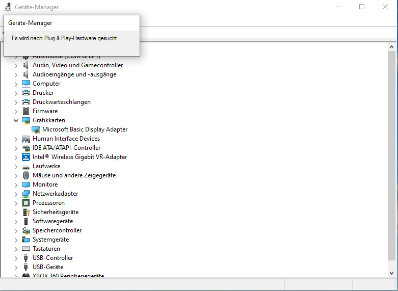Expand the Tastaturen chevron
Viewport: 398px width, 291px height.
[16, 249]
